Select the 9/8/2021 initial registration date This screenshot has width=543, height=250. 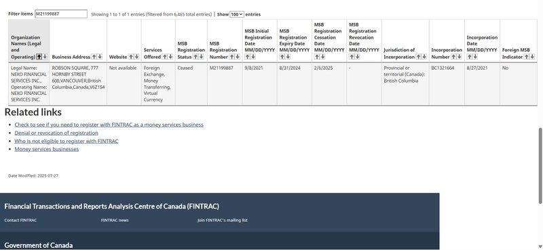[x=260, y=84]
